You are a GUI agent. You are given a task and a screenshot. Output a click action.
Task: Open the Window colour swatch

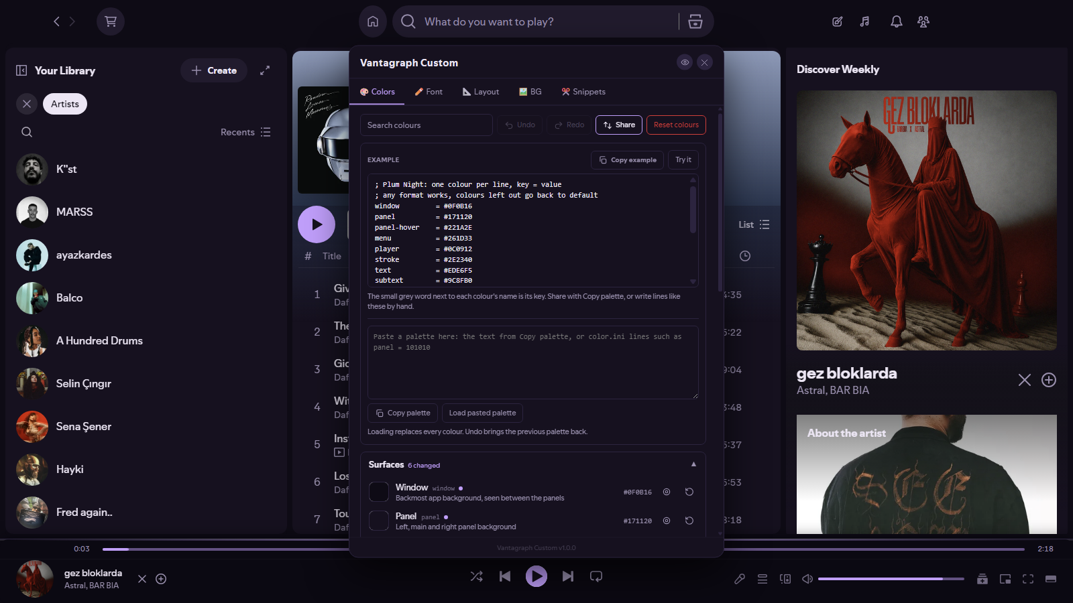tap(379, 492)
